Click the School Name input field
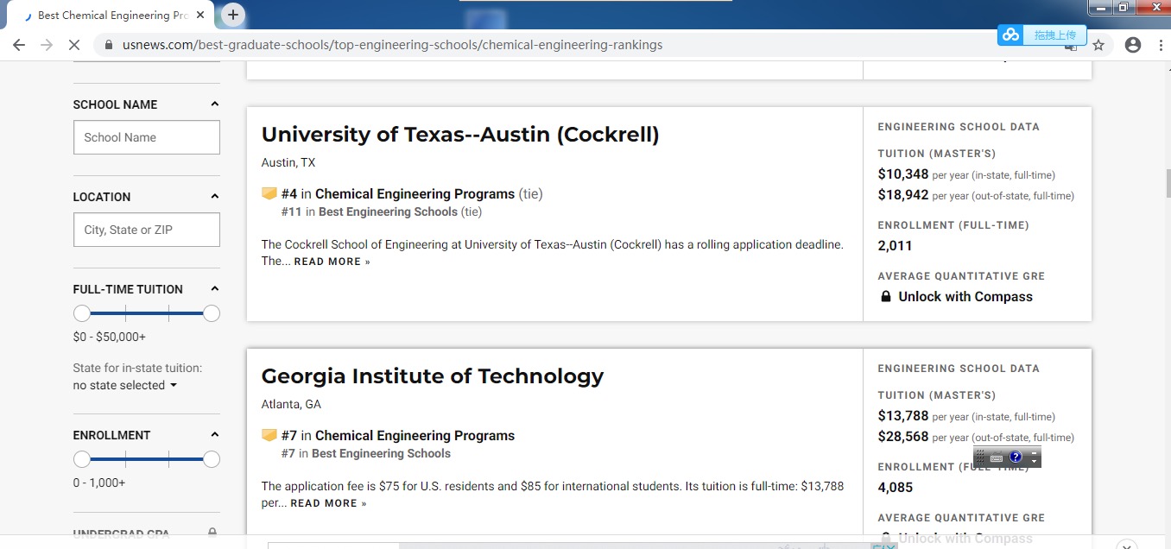The image size is (1171, 549). pos(147,137)
